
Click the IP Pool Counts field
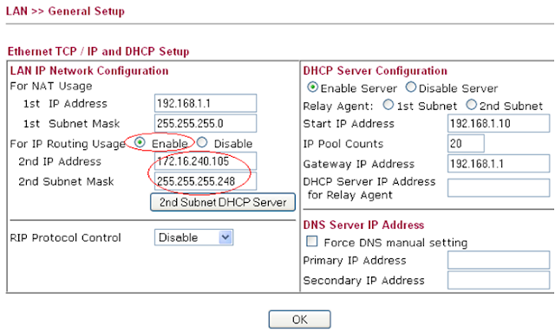(466, 143)
